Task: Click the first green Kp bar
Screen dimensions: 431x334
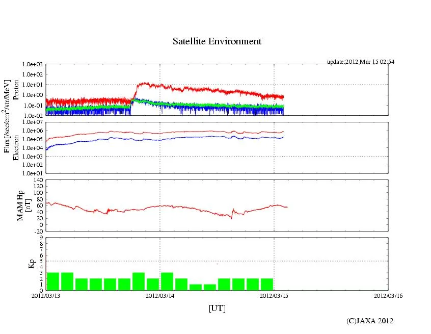Action: pos(53,281)
